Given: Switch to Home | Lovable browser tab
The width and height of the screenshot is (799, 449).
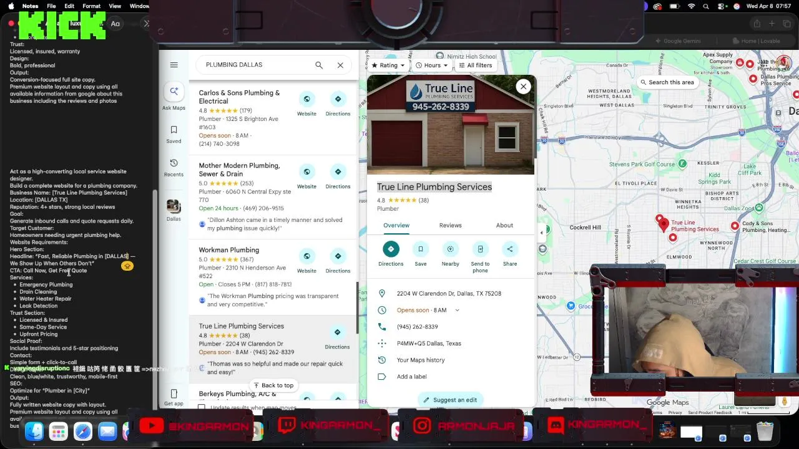Looking at the screenshot, I should 756,41.
